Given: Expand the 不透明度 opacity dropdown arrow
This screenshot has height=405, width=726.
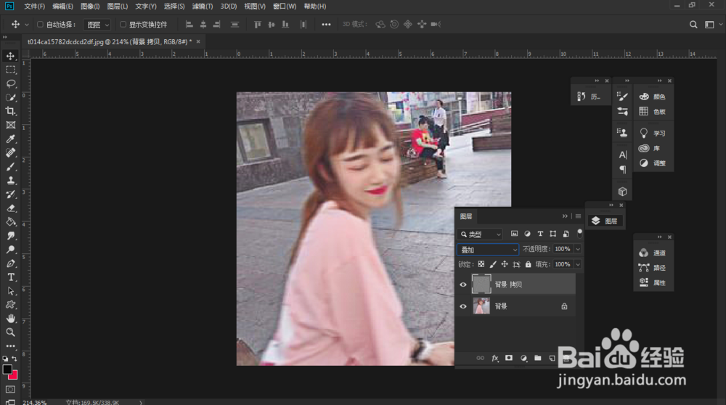Looking at the screenshot, I should [578, 249].
